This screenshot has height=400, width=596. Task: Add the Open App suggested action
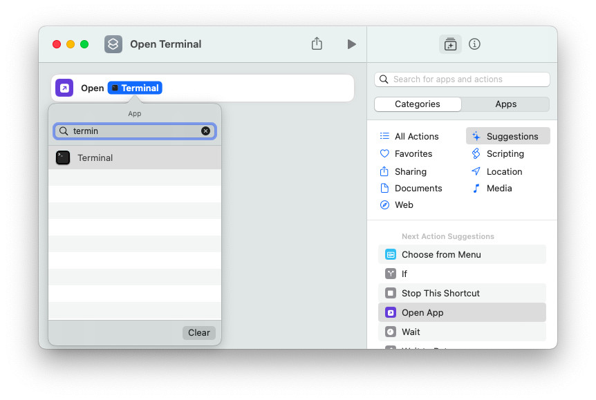[x=462, y=313]
